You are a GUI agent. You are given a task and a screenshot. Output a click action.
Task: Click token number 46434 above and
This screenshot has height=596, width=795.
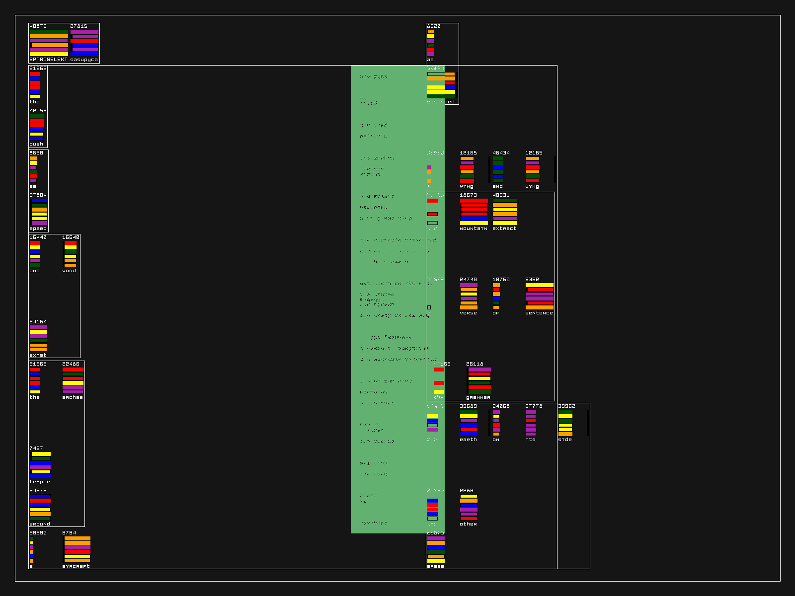[501, 153]
